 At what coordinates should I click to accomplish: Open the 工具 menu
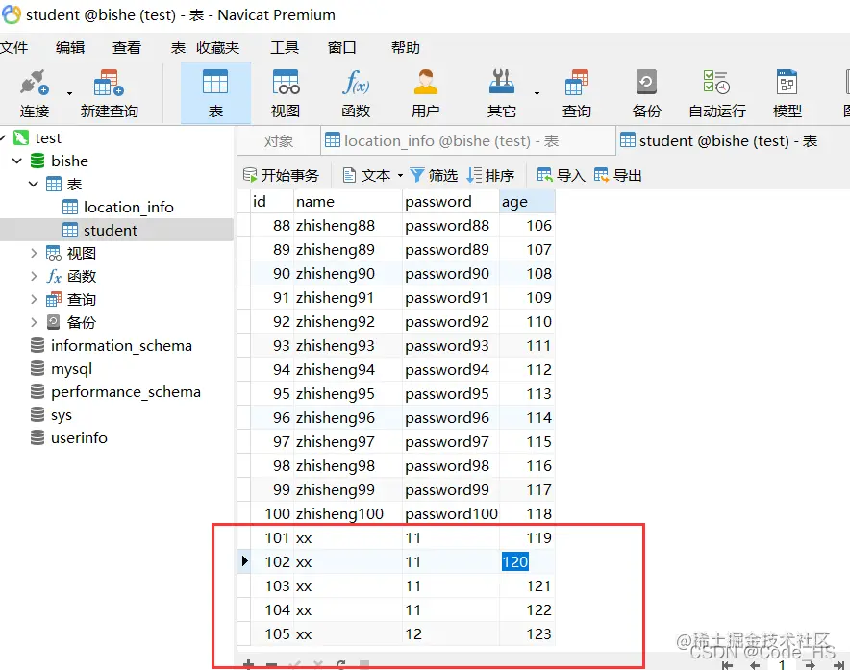pyautogui.click(x=285, y=48)
